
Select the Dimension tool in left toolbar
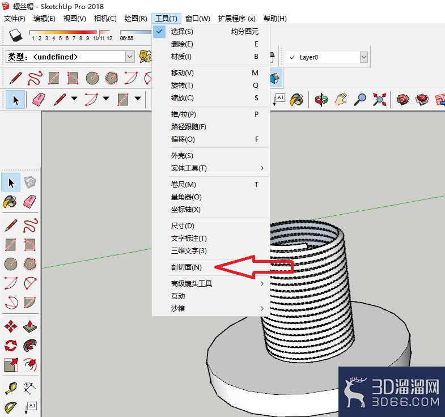30,388
